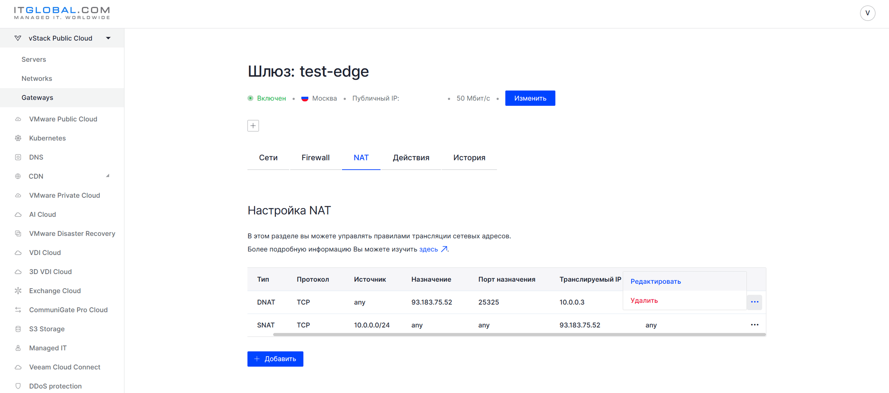This screenshot has width=889, height=393.
Task: Click the horizontal table scrollbar
Action: [x=519, y=334]
